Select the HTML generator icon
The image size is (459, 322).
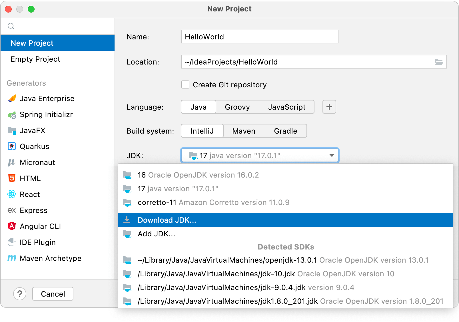(x=12, y=178)
